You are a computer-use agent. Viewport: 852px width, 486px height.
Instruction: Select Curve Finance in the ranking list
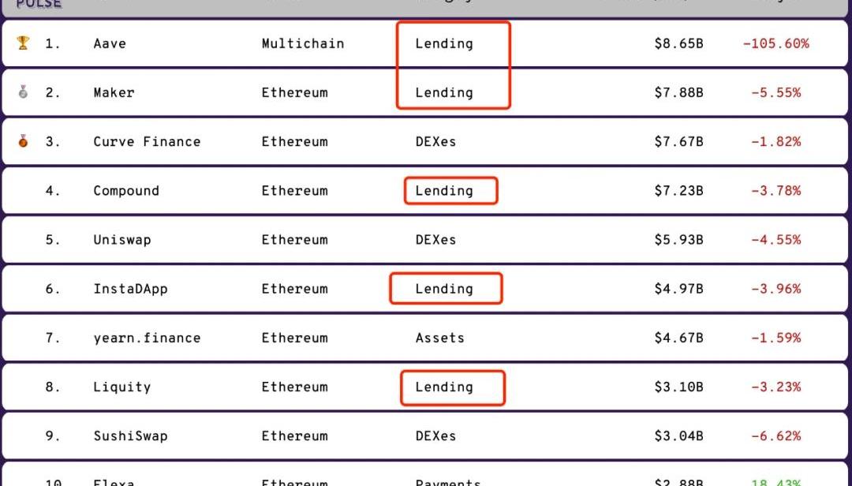[x=147, y=141]
